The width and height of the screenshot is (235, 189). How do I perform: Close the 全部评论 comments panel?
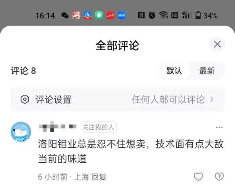217,44
